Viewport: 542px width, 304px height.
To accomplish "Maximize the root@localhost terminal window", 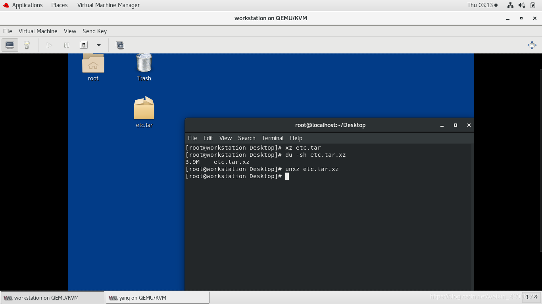I will pos(456,125).
